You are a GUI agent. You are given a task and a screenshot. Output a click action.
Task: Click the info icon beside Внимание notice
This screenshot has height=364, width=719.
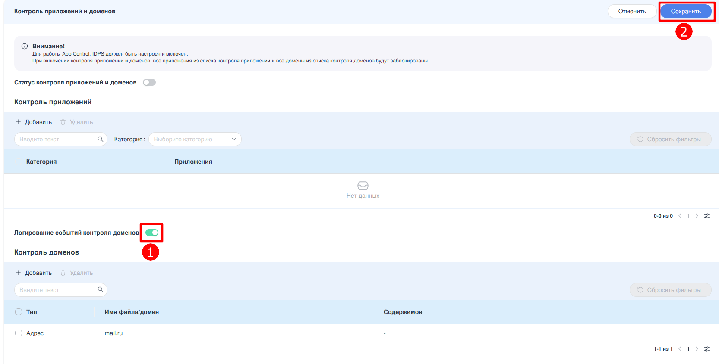(25, 46)
